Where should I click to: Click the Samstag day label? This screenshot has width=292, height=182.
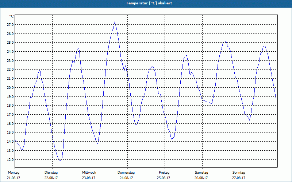201,173
